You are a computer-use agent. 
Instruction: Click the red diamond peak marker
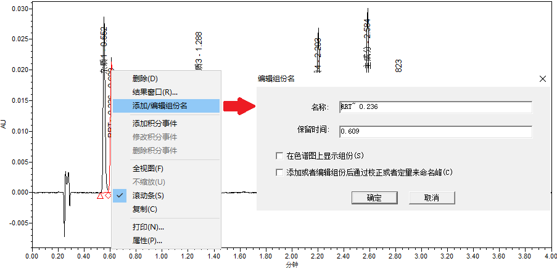tap(108, 195)
